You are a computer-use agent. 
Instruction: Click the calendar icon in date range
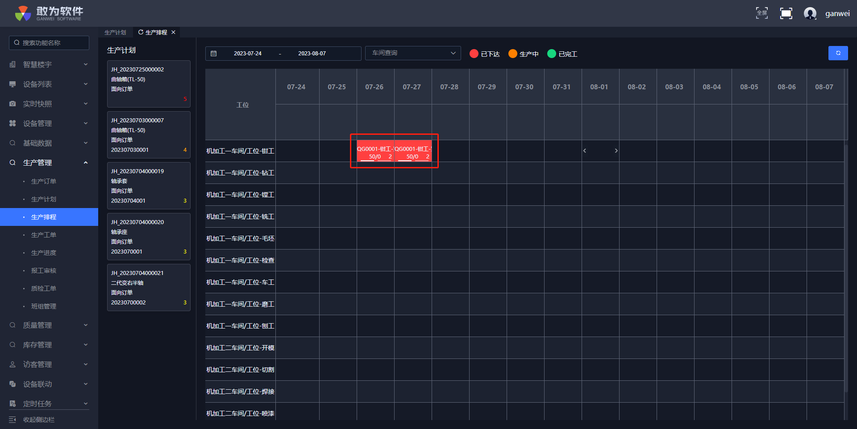click(214, 54)
